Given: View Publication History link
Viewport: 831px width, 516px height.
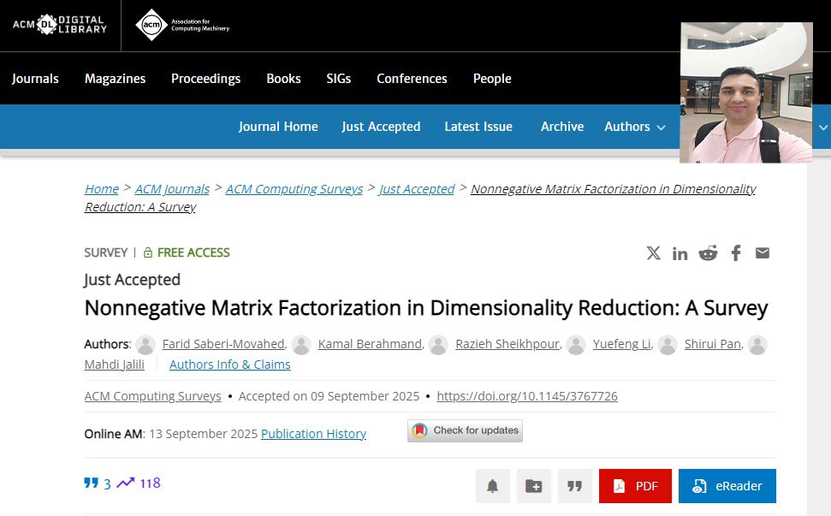Looking at the screenshot, I should click(x=313, y=434).
